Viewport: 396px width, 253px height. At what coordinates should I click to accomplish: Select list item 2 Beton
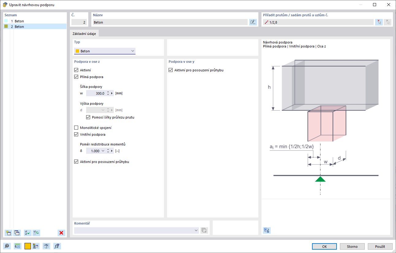pyautogui.click(x=35, y=27)
